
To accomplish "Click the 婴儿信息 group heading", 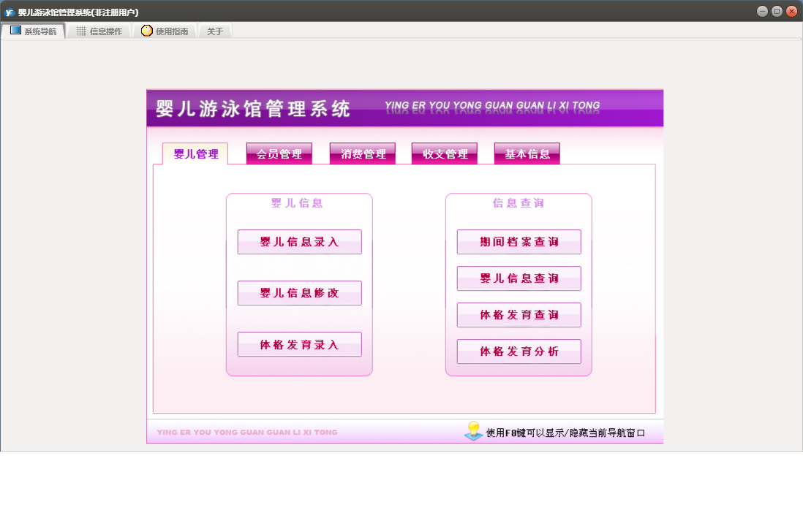I will pyautogui.click(x=297, y=203).
